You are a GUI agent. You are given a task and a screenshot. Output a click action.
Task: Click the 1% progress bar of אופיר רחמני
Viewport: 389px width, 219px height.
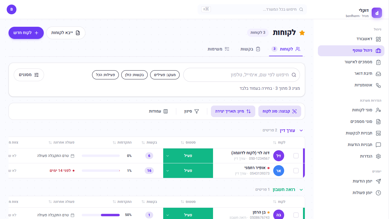coord(101,171)
